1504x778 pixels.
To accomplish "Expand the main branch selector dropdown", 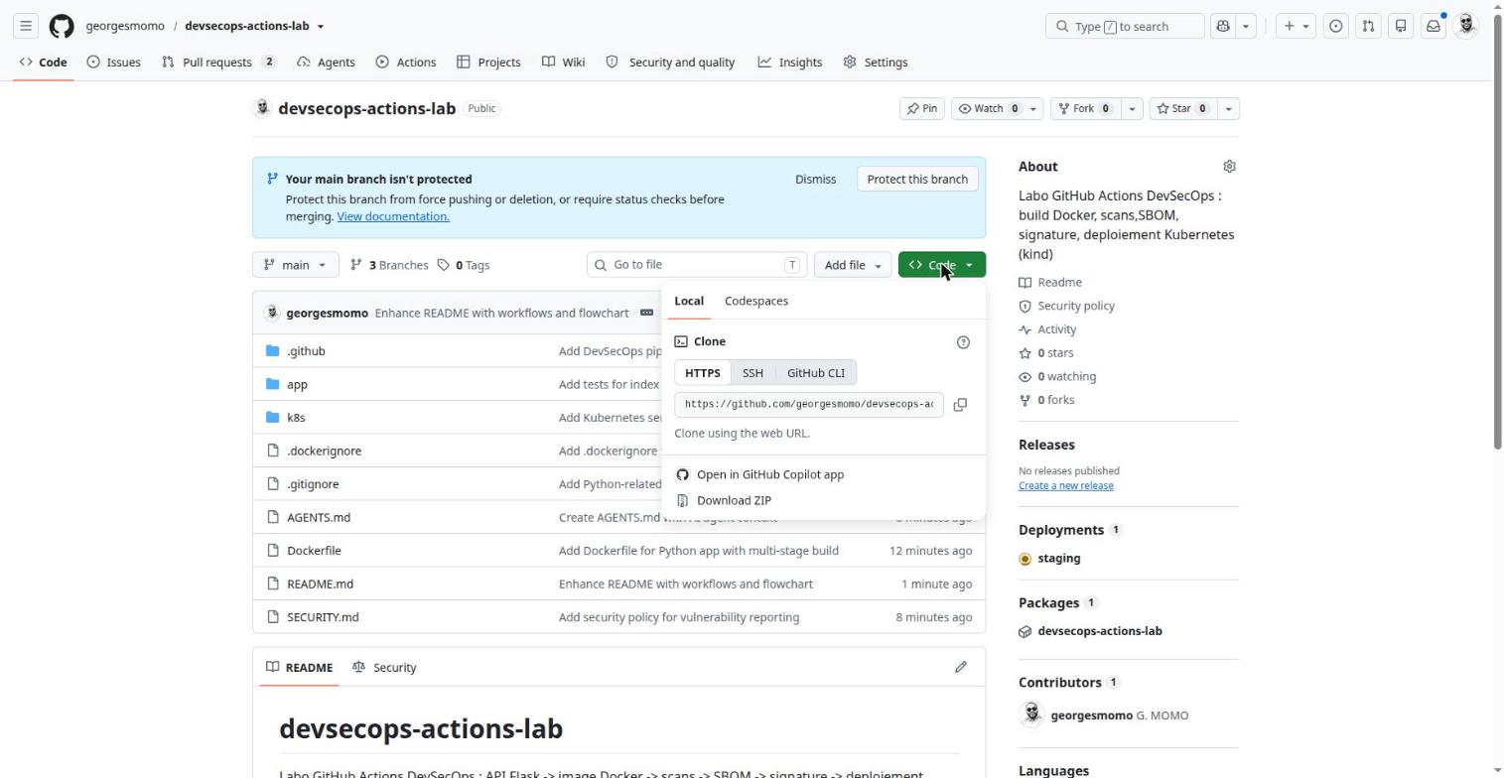I will coord(296,265).
